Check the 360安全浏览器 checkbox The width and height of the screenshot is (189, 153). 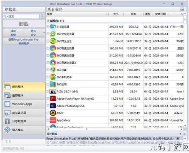[48, 34]
